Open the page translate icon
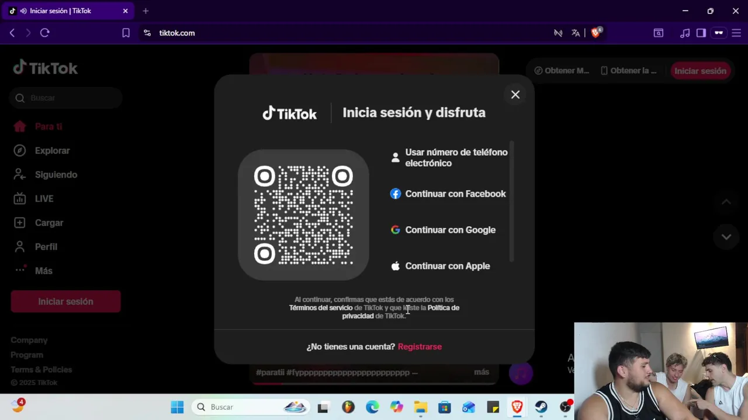Viewport: 748px width, 420px height. [x=576, y=33]
